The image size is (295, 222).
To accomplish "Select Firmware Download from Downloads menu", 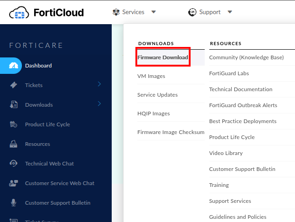I will click(x=163, y=57).
